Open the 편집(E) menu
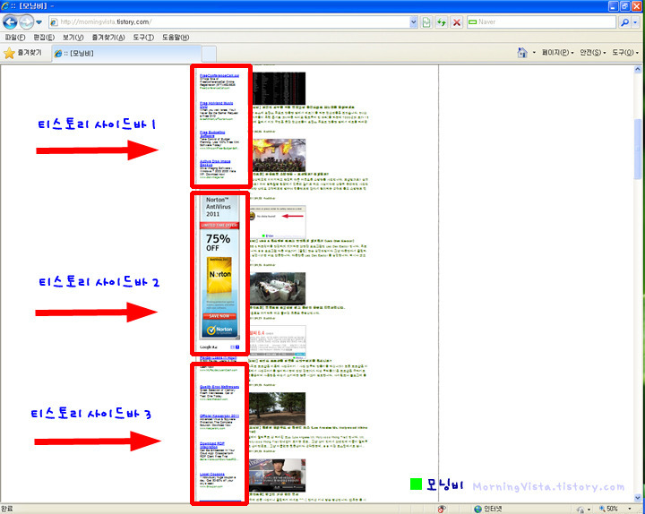This screenshot has height=514, width=645. 44,38
